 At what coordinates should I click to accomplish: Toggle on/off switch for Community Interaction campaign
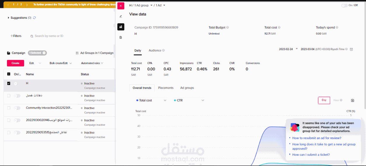pyautogui.click(x=17, y=108)
